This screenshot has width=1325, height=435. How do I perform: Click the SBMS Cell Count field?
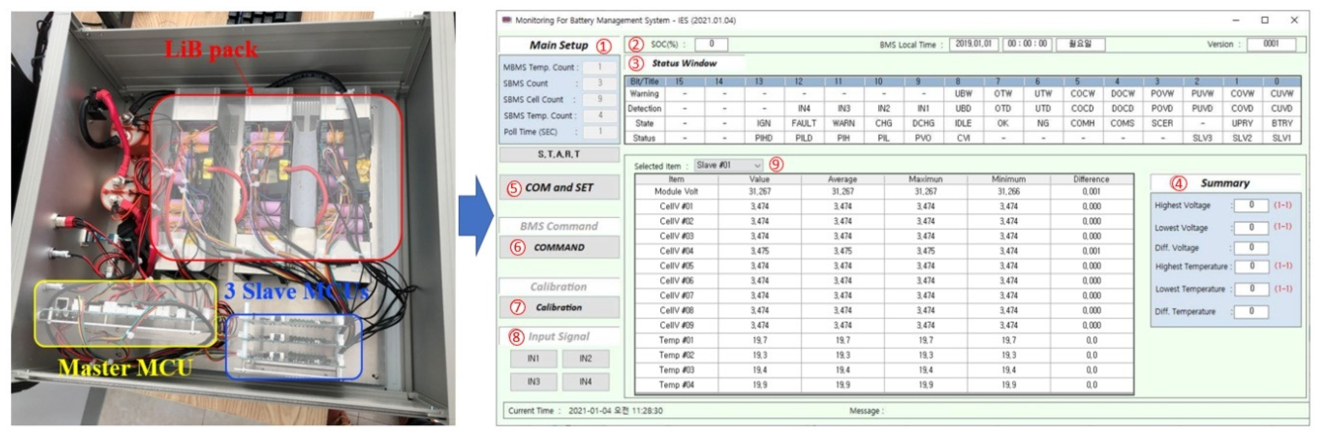[x=600, y=99]
